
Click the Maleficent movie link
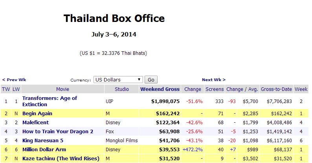point(36,122)
